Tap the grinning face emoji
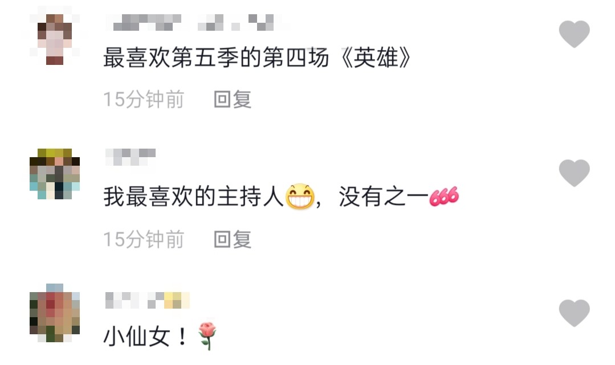Image resolution: width=615 pixels, height=365 pixels. [x=300, y=196]
